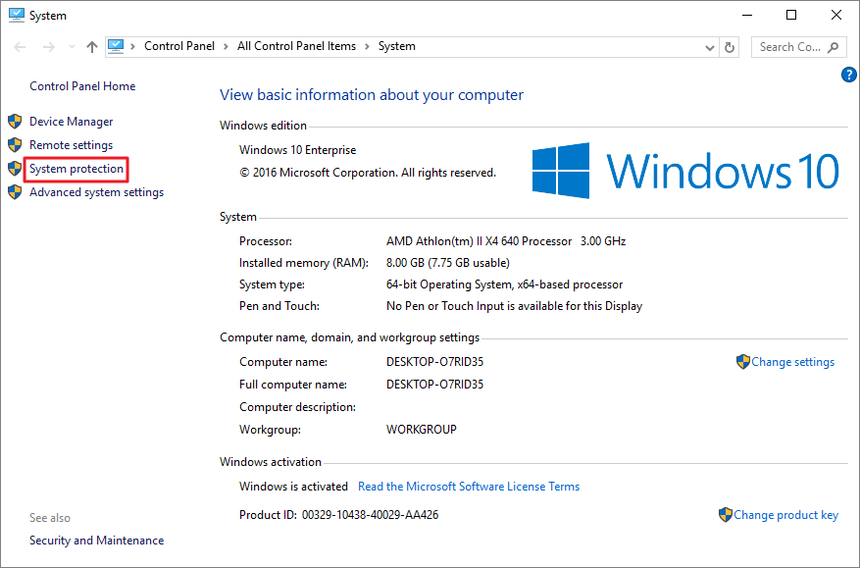Viewport: 860px width, 568px height.
Task: Close the System window
Action: coord(835,16)
